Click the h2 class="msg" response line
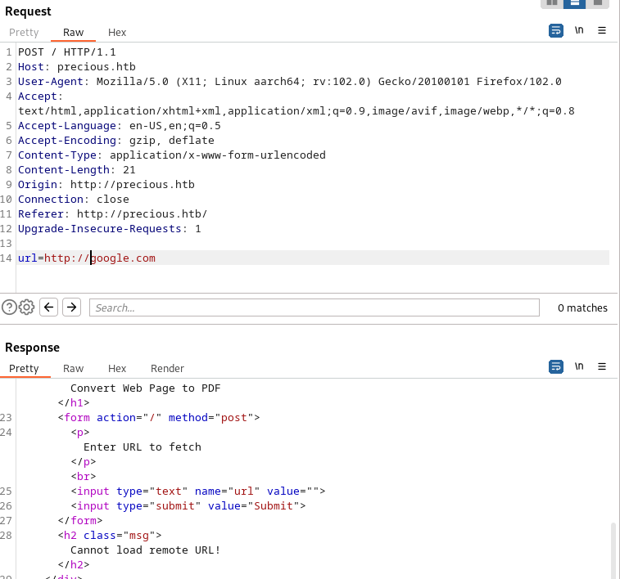This screenshot has height=579, width=620. click(x=110, y=535)
